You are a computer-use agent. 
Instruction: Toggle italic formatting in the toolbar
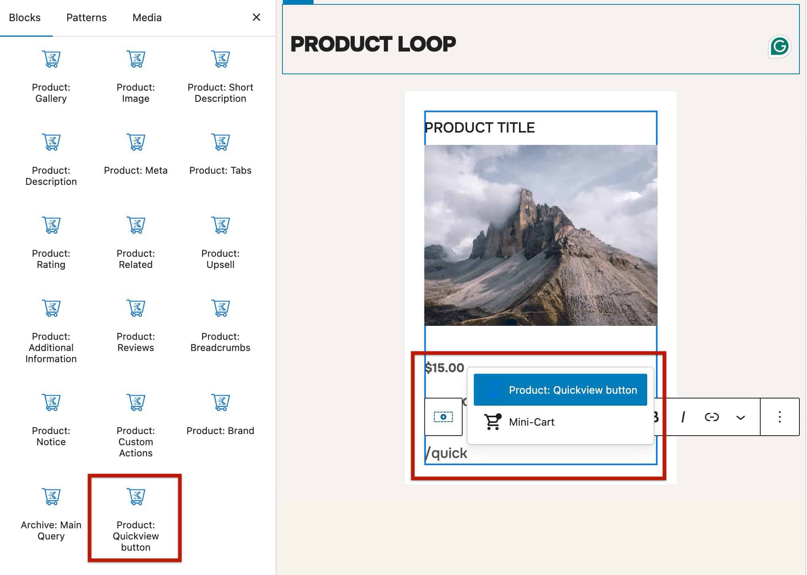683,416
